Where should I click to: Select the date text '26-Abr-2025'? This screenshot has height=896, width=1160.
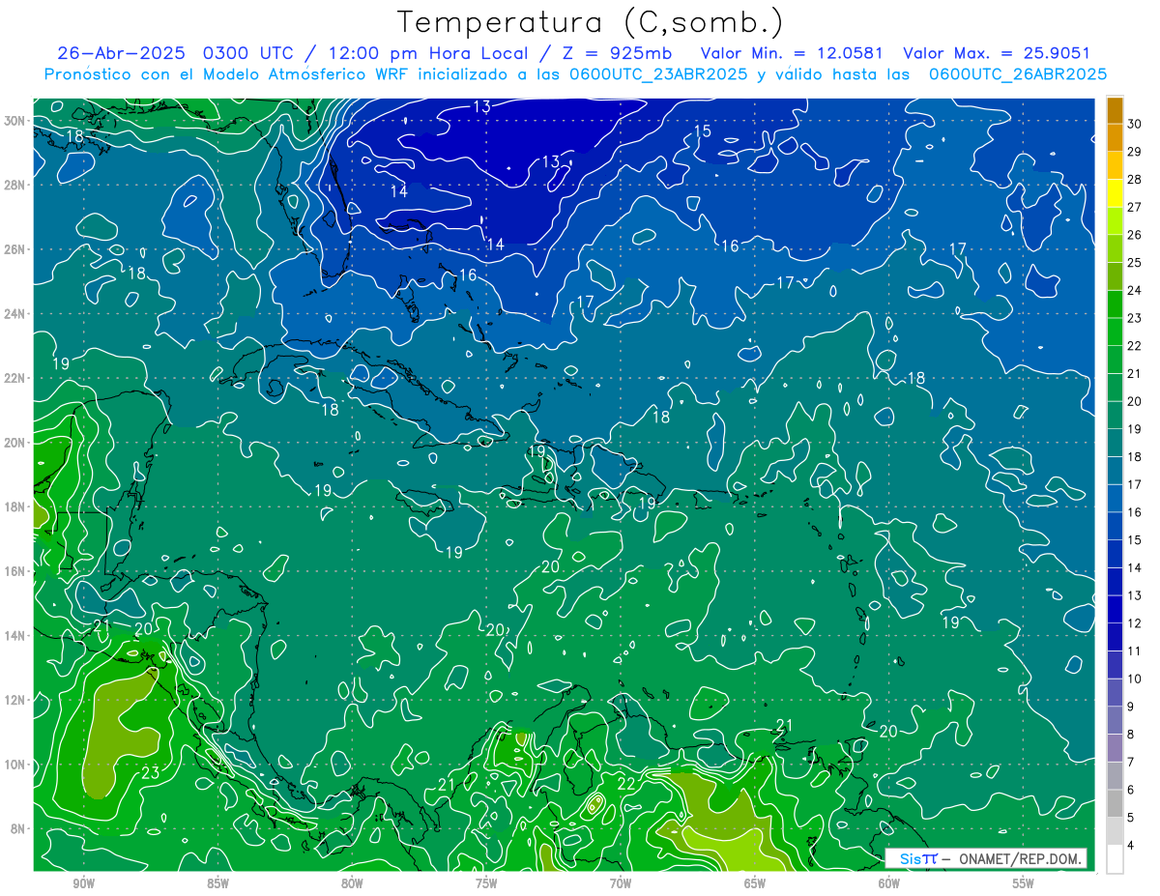tap(120, 53)
